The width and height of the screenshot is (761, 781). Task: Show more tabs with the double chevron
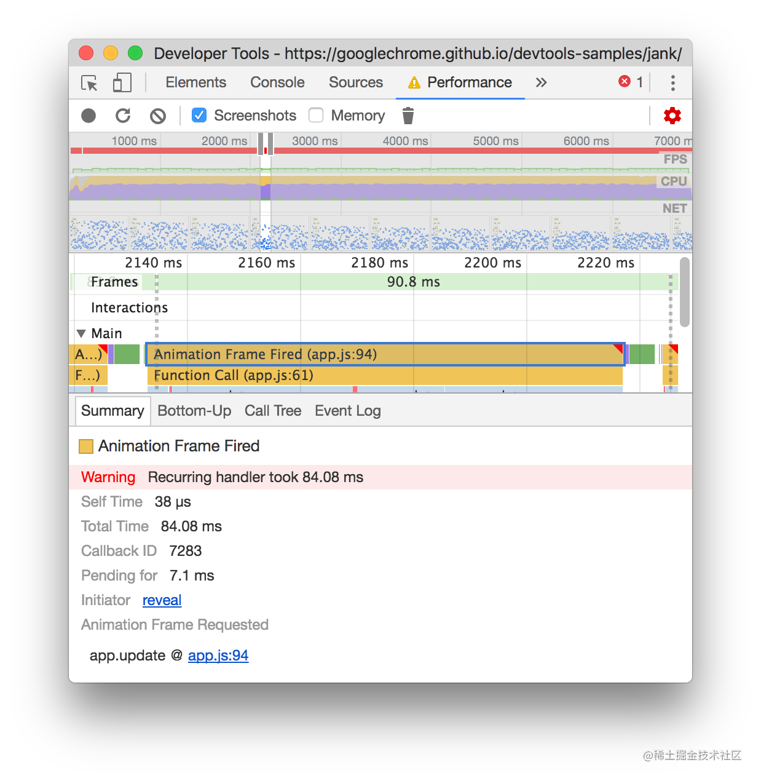pos(541,82)
